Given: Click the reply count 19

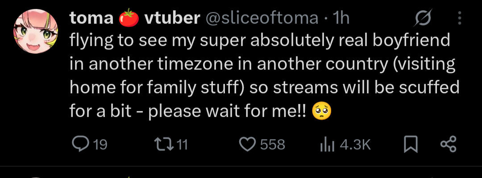Looking at the screenshot, I should click(100, 145).
